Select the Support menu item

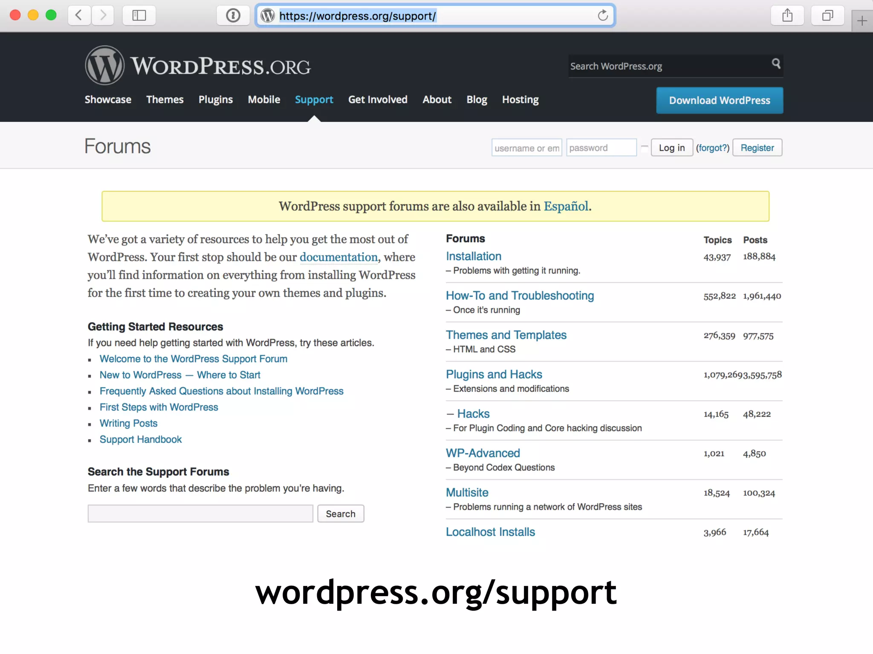[314, 100]
